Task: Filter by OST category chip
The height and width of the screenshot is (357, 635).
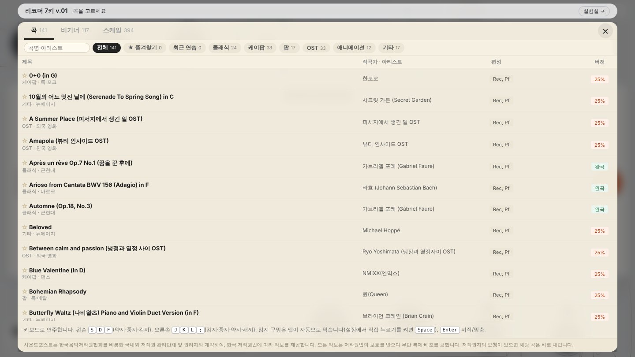Action: pyautogui.click(x=316, y=48)
